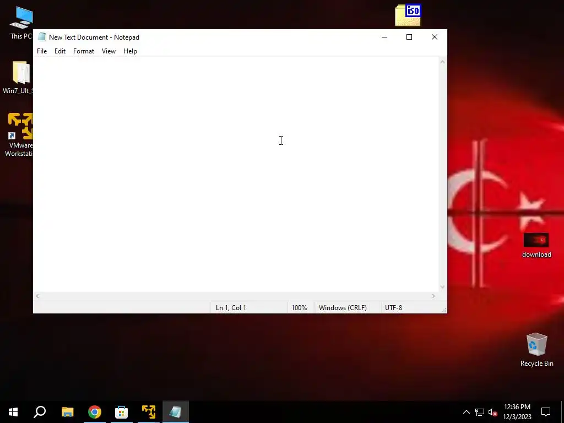Image resolution: width=564 pixels, height=423 pixels.
Task: Open Google Chrome from the taskbar
Action: 95,412
